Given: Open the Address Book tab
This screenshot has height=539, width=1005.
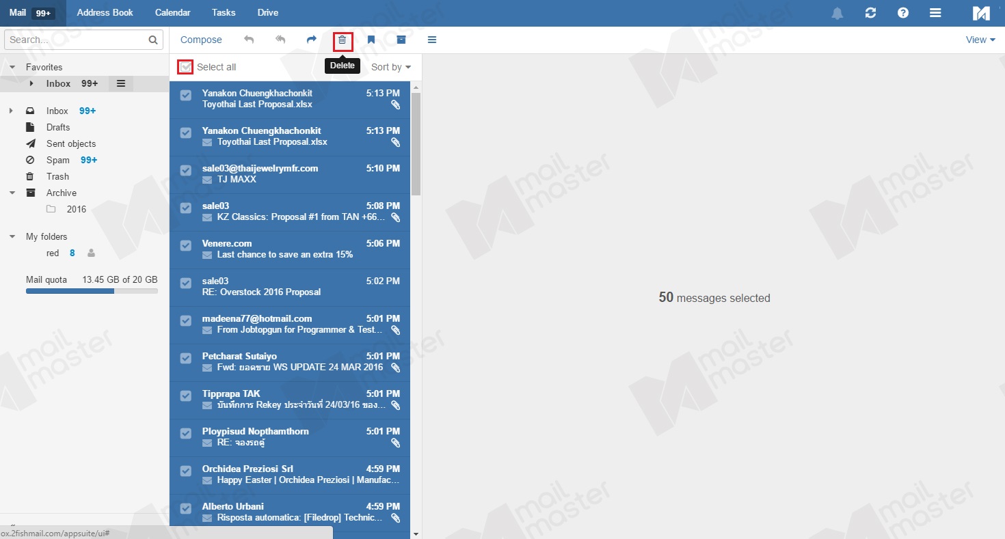Looking at the screenshot, I should pyautogui.click(x=105, y=12).
